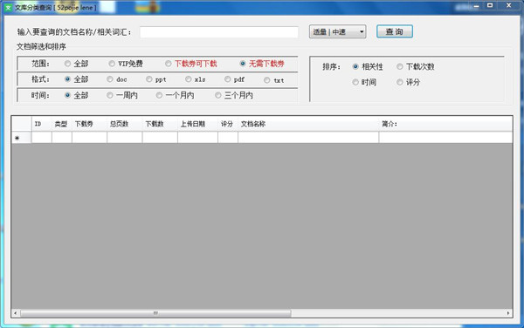
Task: Click the 查询 search button
Action: [x=395, y=31]
